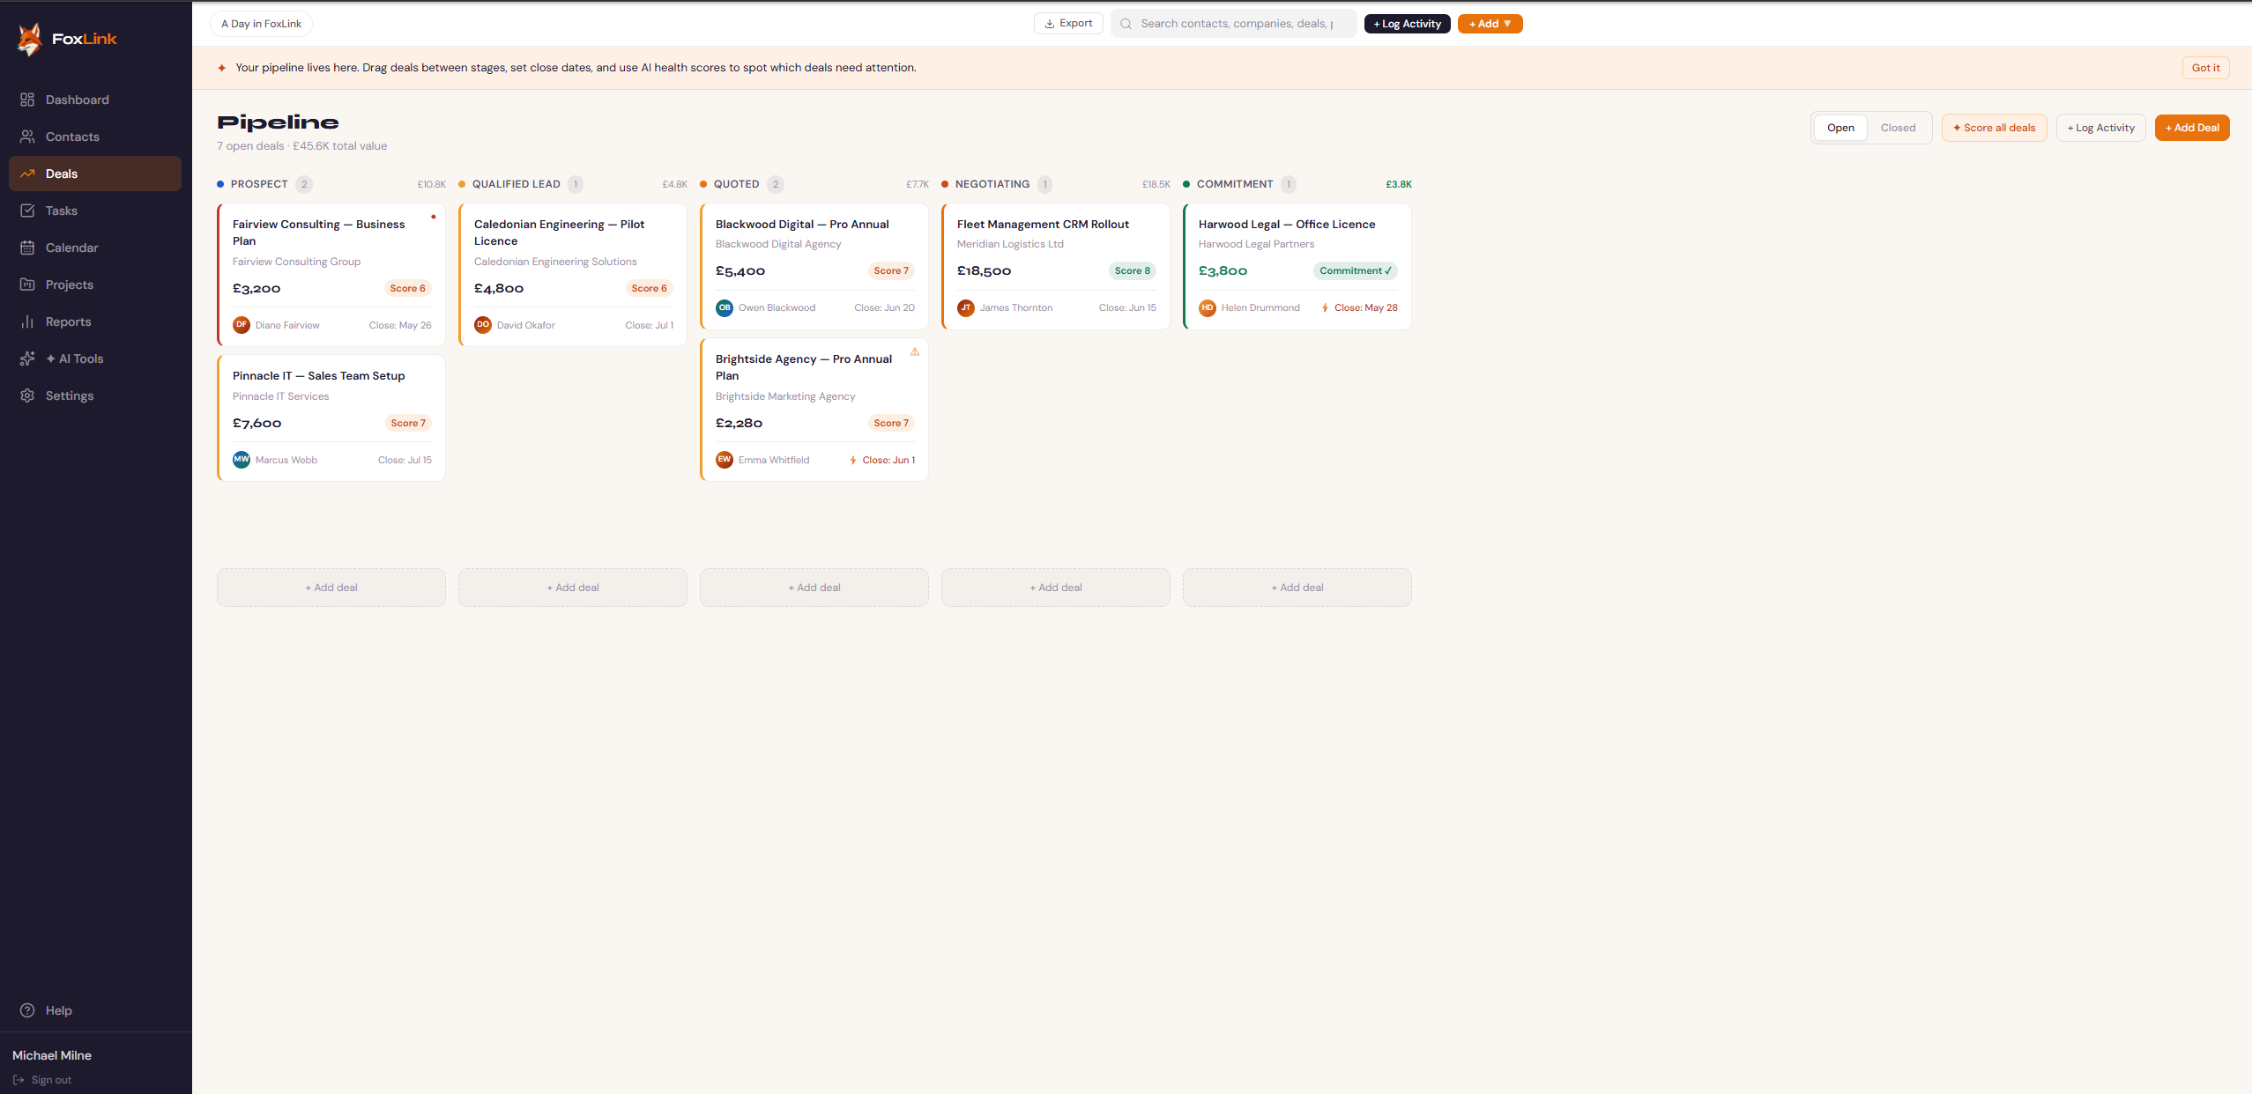Open the Blackwood Digital Pro Annual card
Viewport: 2252px width, 1094px height.
pos(814,267)
